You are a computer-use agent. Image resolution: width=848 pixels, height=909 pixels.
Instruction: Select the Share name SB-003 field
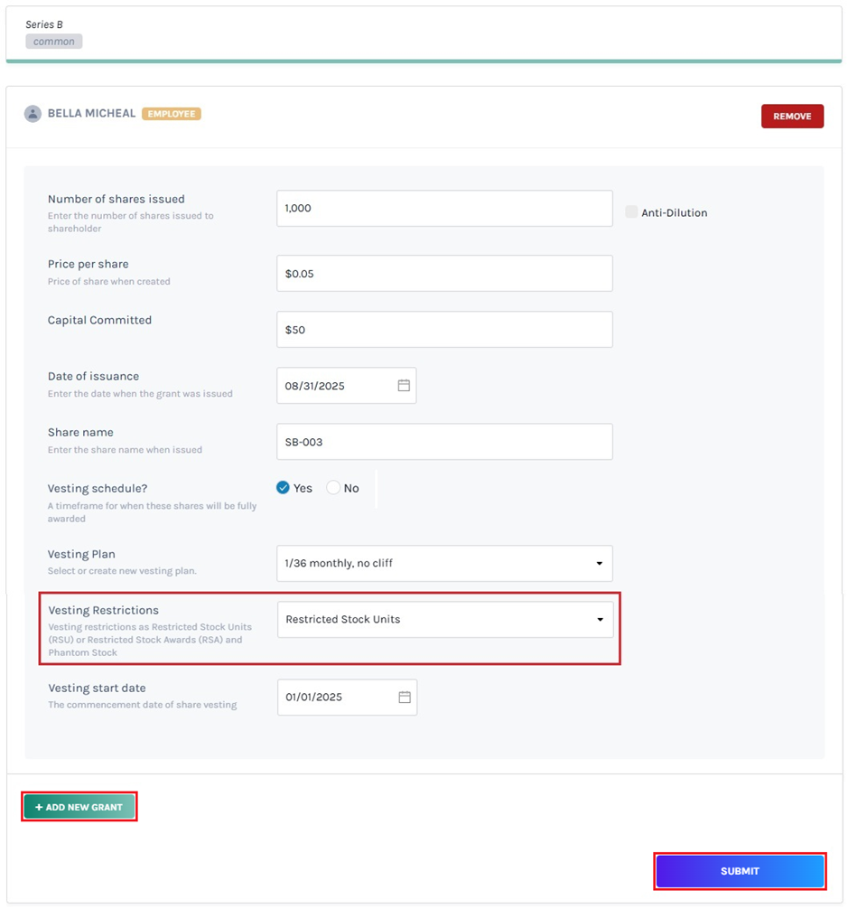(444, 441)
